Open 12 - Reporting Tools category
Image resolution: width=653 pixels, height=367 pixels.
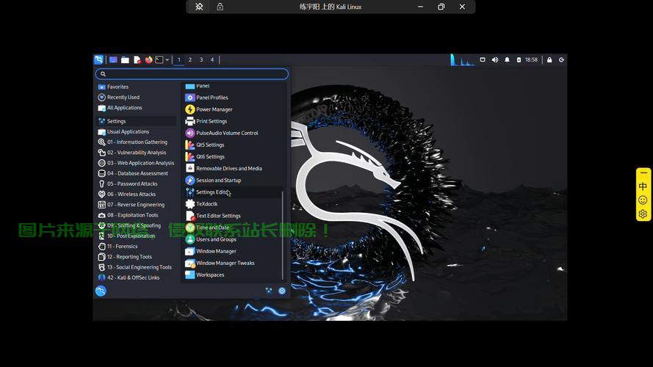(137, 257)
